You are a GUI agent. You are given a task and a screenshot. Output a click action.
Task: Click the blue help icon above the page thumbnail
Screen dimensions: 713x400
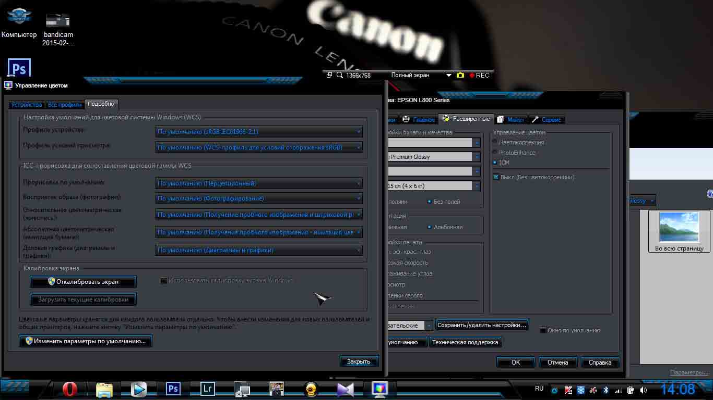(x=710, y=194)
